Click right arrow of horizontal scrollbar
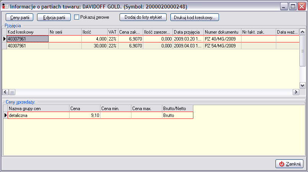 (x=296, y=92)
